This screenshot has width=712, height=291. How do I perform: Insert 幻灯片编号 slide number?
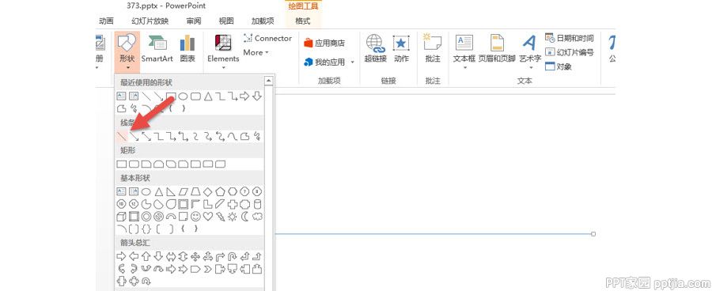(570, 52)
